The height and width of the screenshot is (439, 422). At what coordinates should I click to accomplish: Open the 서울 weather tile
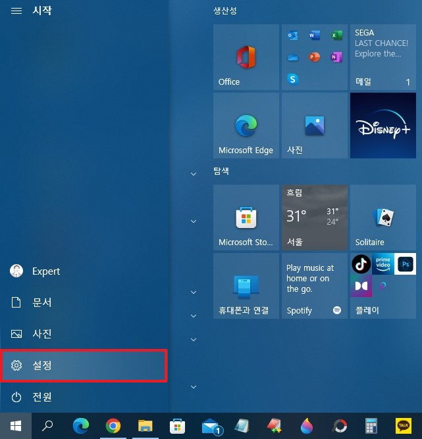[314, 218]
